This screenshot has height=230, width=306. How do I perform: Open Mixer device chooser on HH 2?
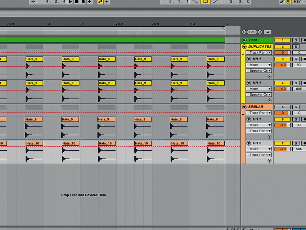point(258,149)
